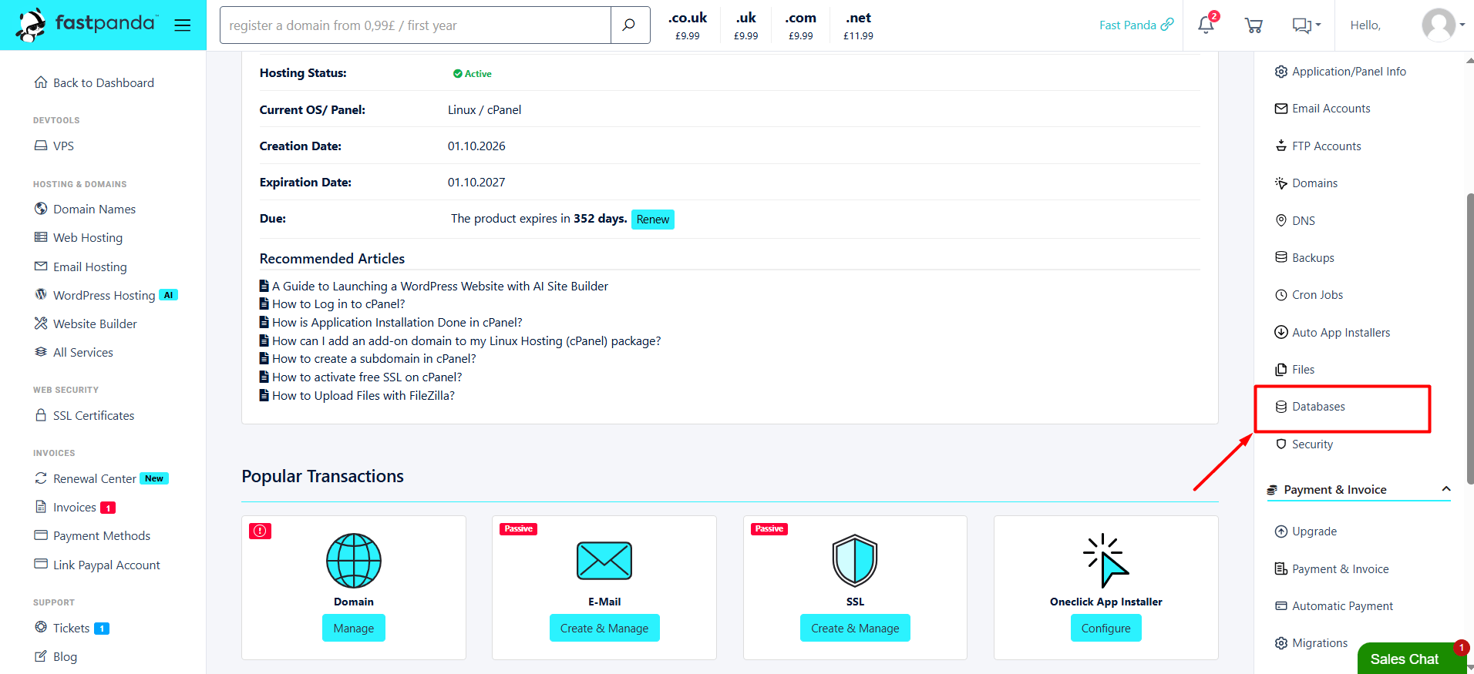Click the user avatar icon
Viewport: 1474px width, 674px height.
pyautogui.click(x=1439, y=25)
